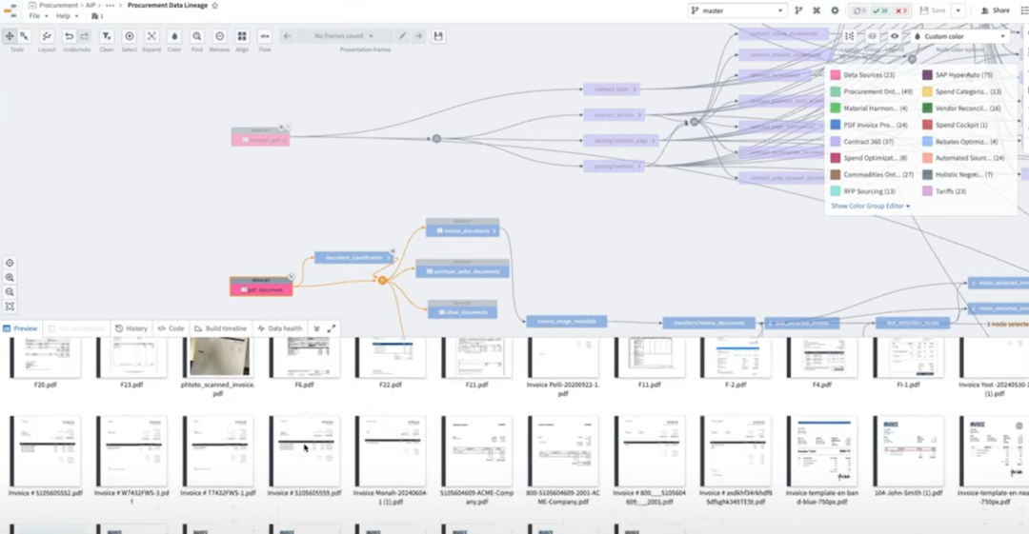Expand the contract_table node arrow
This screenshot has width=1029, height=534.
[635, 89]
